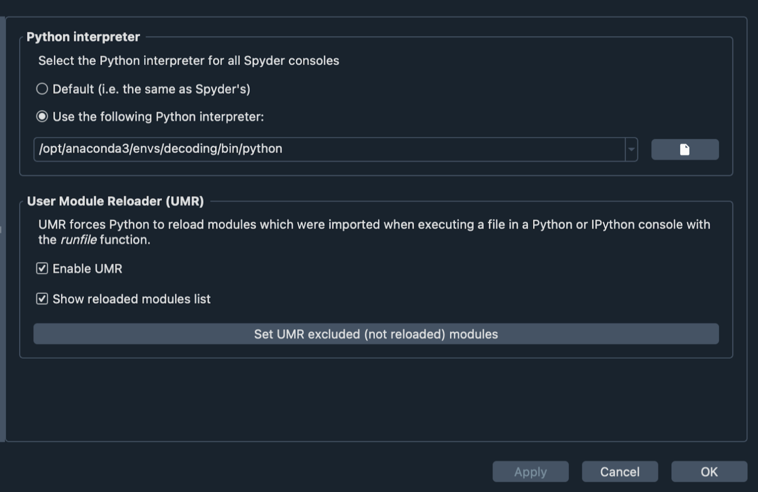
Task: Click the Apply button
Action: point(530,472)
